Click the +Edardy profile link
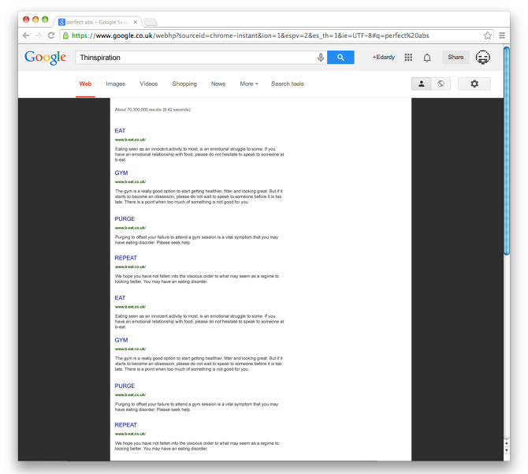The height and width of the screenshot is (474, 528). point(384,58)
